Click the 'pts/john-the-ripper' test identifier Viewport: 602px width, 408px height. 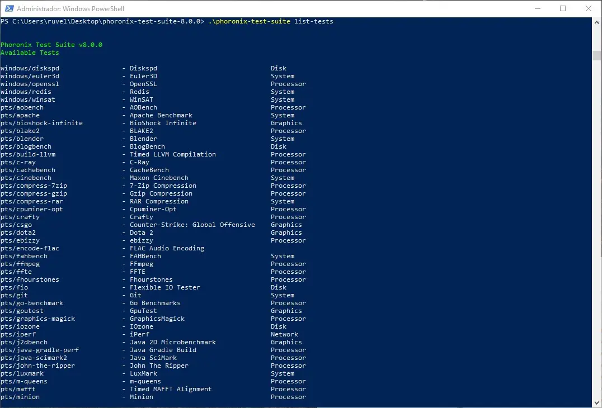(x=37, y=366)
